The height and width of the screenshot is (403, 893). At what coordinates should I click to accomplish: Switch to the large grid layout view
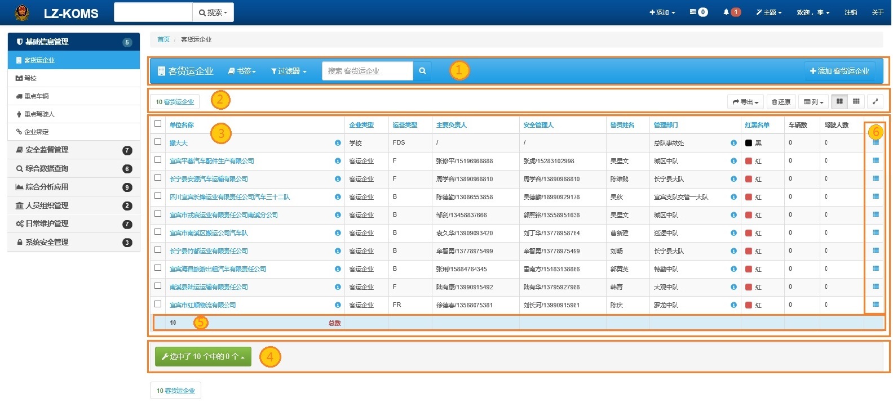coord(839,101)
